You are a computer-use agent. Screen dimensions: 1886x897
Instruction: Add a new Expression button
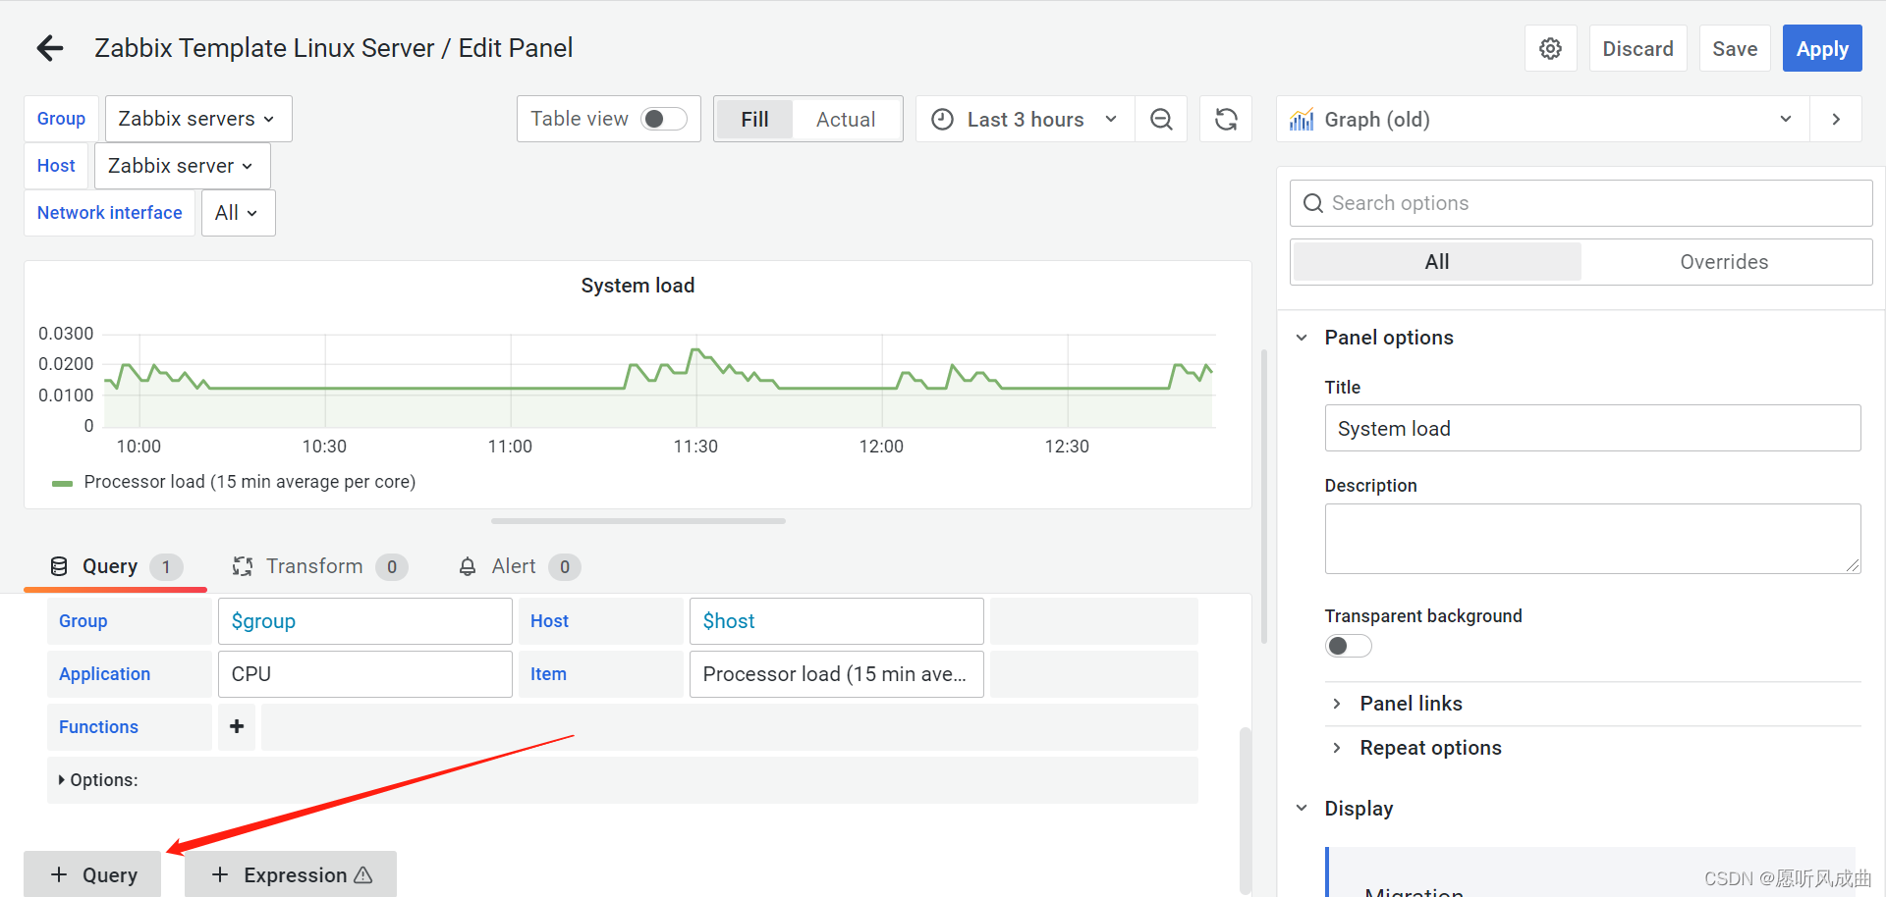tap(291, 873)
